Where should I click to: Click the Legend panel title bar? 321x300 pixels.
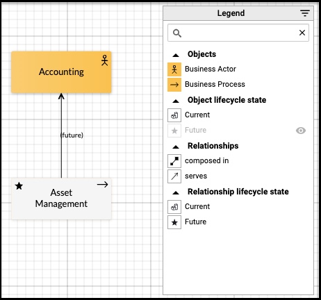(x=238, y=13)
